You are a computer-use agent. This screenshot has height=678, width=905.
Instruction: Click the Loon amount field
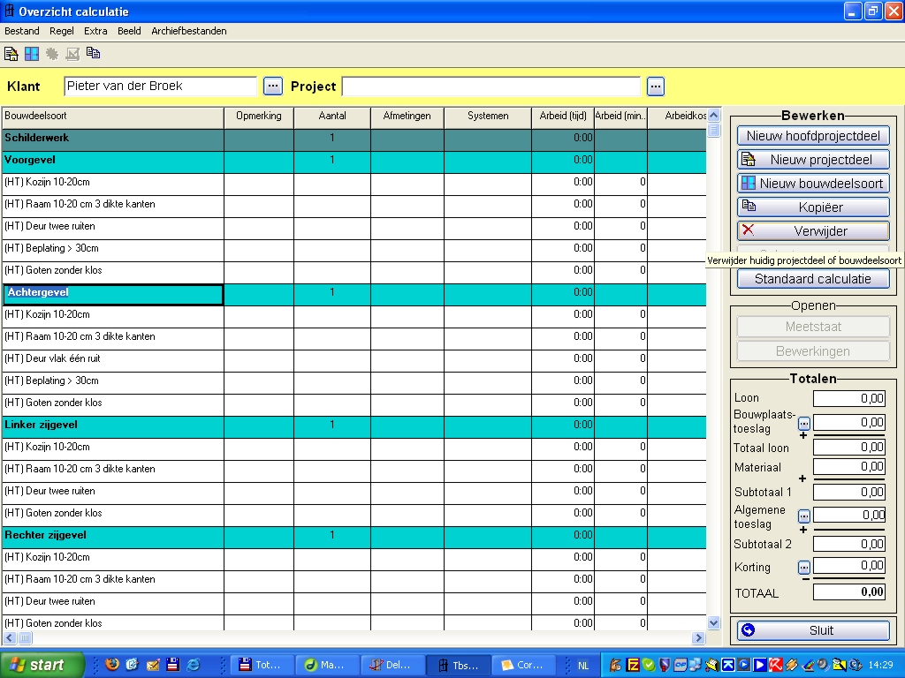point(849,398)
